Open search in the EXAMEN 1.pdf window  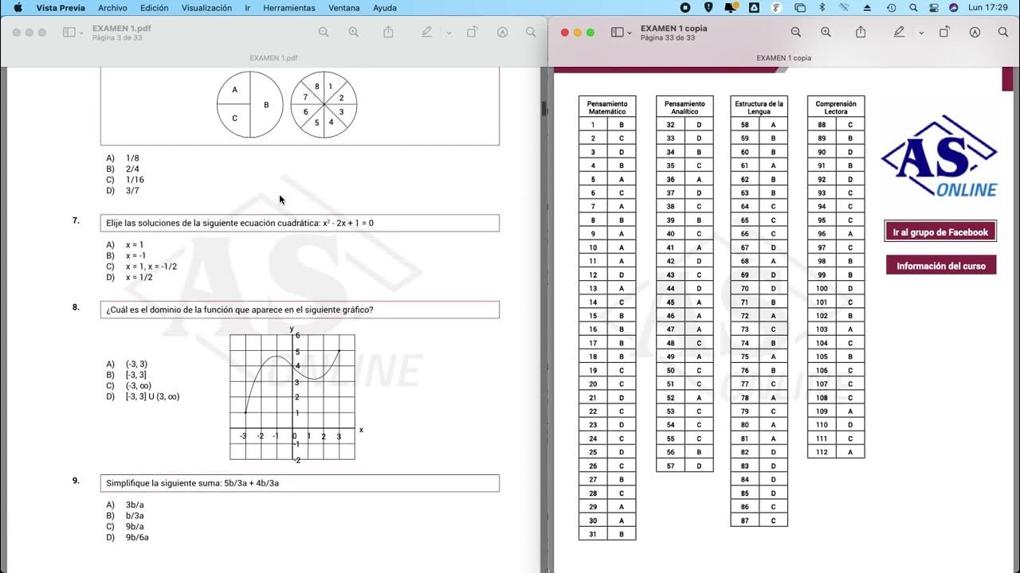point(531,32)
